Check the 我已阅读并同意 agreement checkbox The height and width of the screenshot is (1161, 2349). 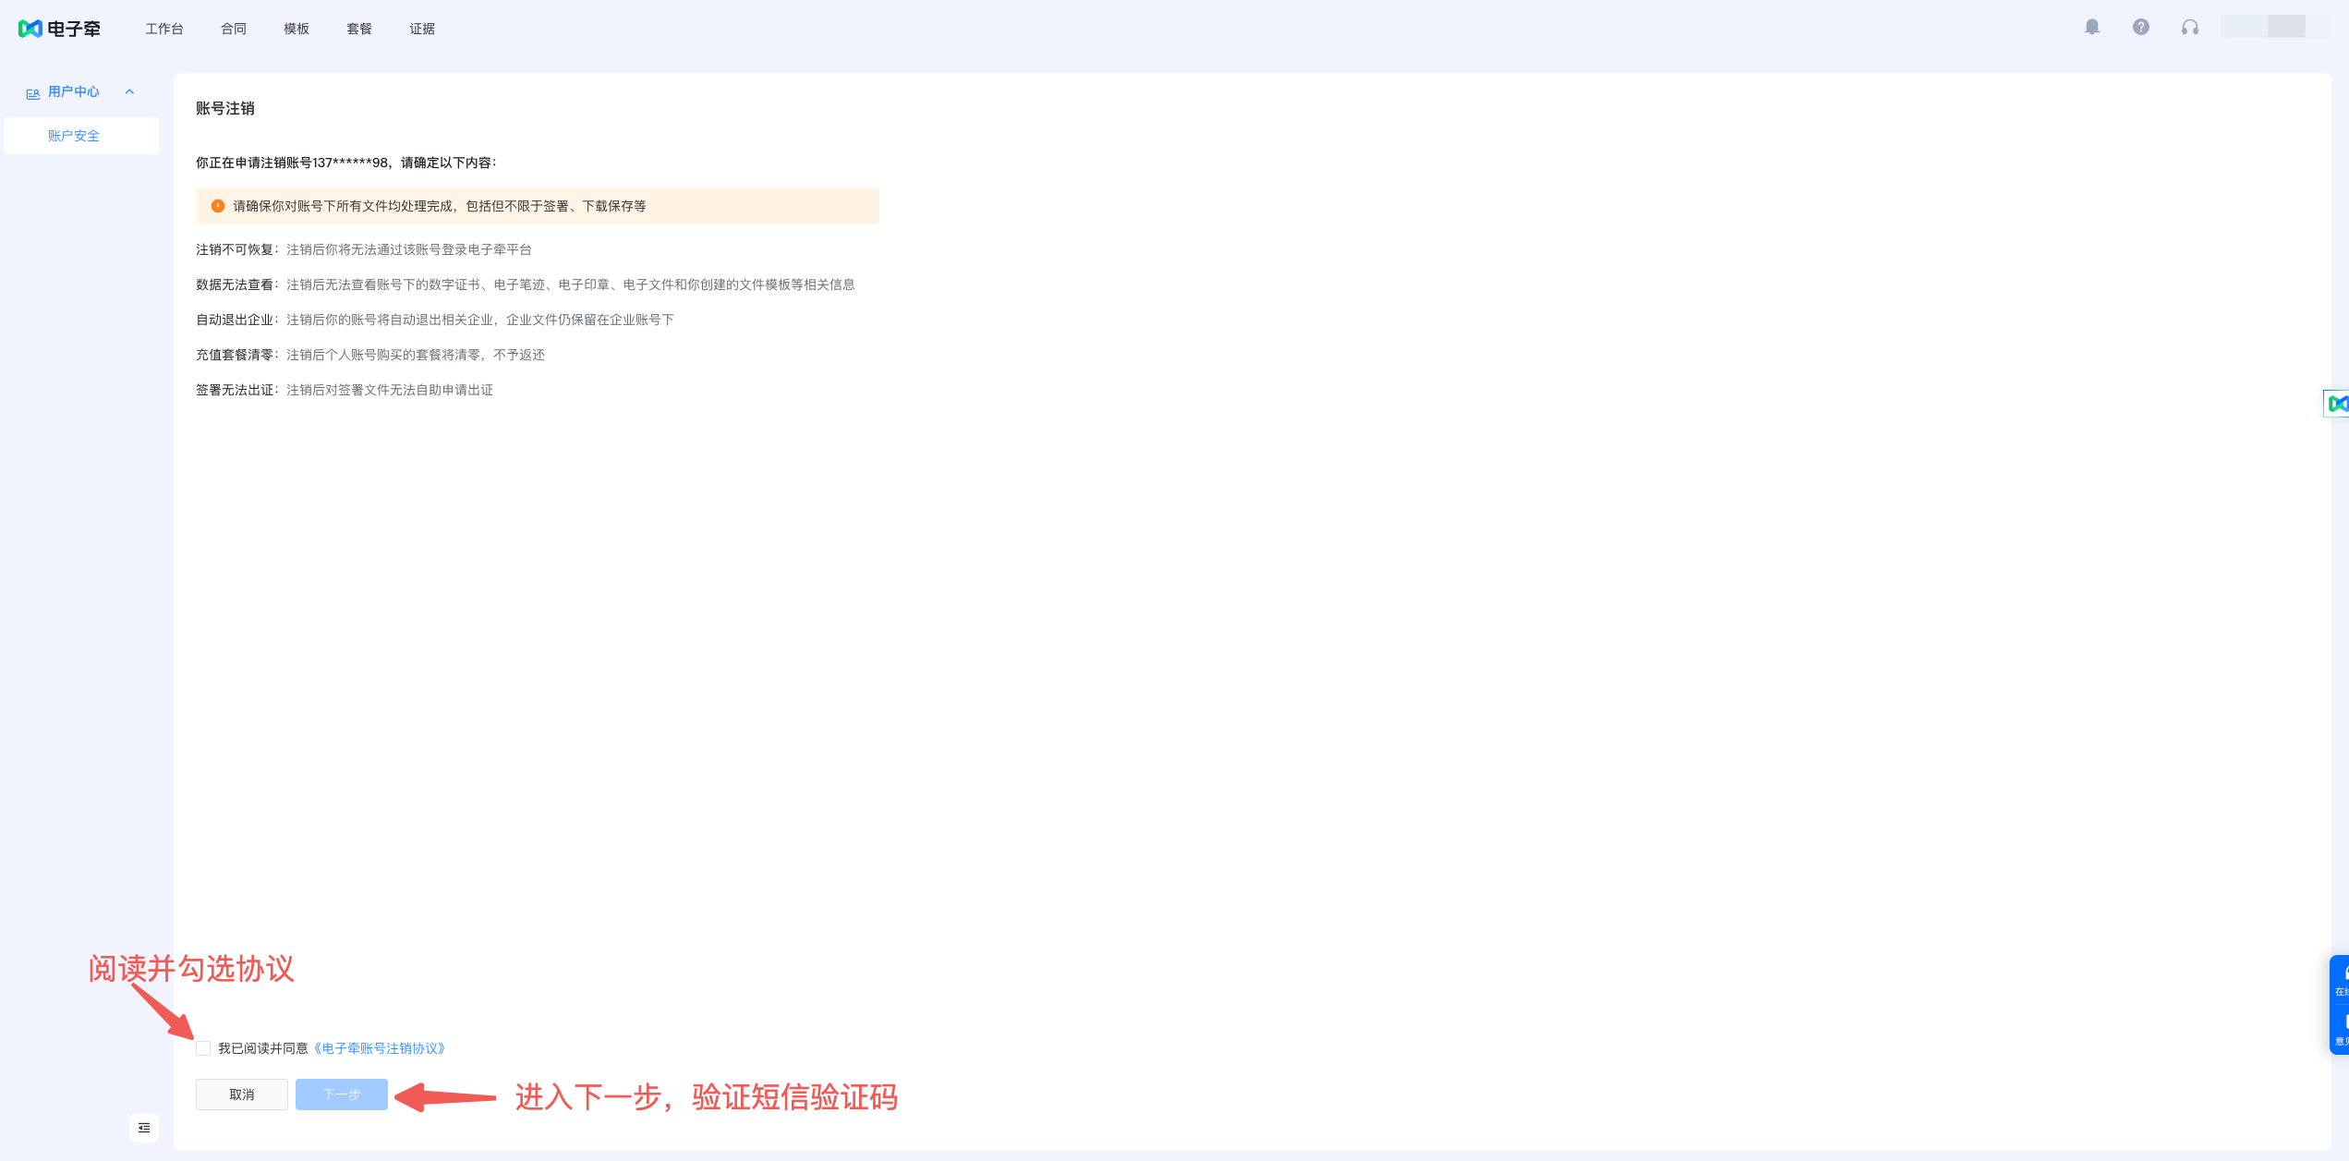tap(203, 1047)
